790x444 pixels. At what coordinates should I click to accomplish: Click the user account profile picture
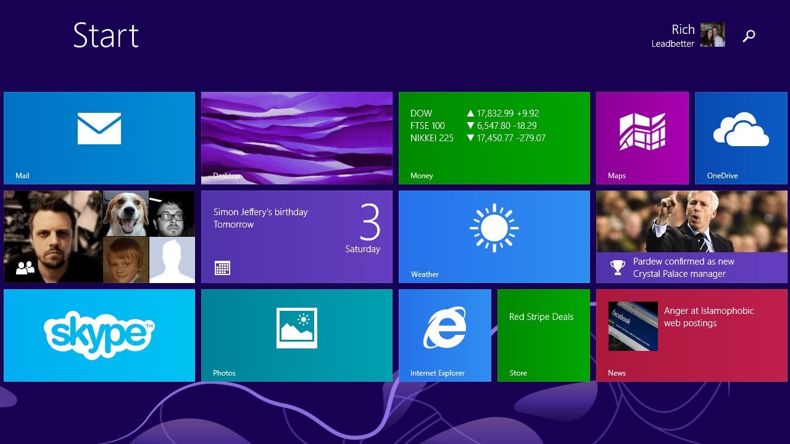712,35
